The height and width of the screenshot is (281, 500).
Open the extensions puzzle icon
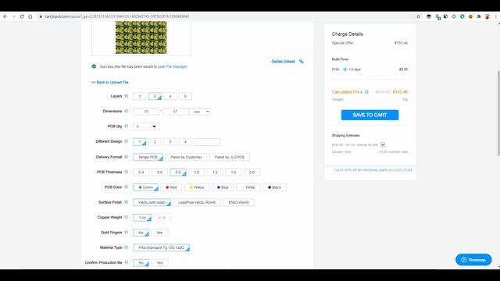pyautogui.click(x=479, y=16)
